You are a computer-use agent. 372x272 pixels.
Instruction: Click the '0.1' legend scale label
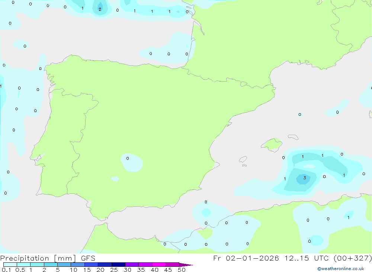(x=6, y=270)
